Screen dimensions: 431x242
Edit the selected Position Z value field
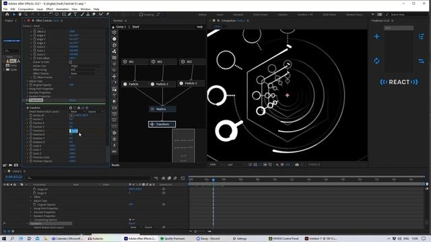73,131
